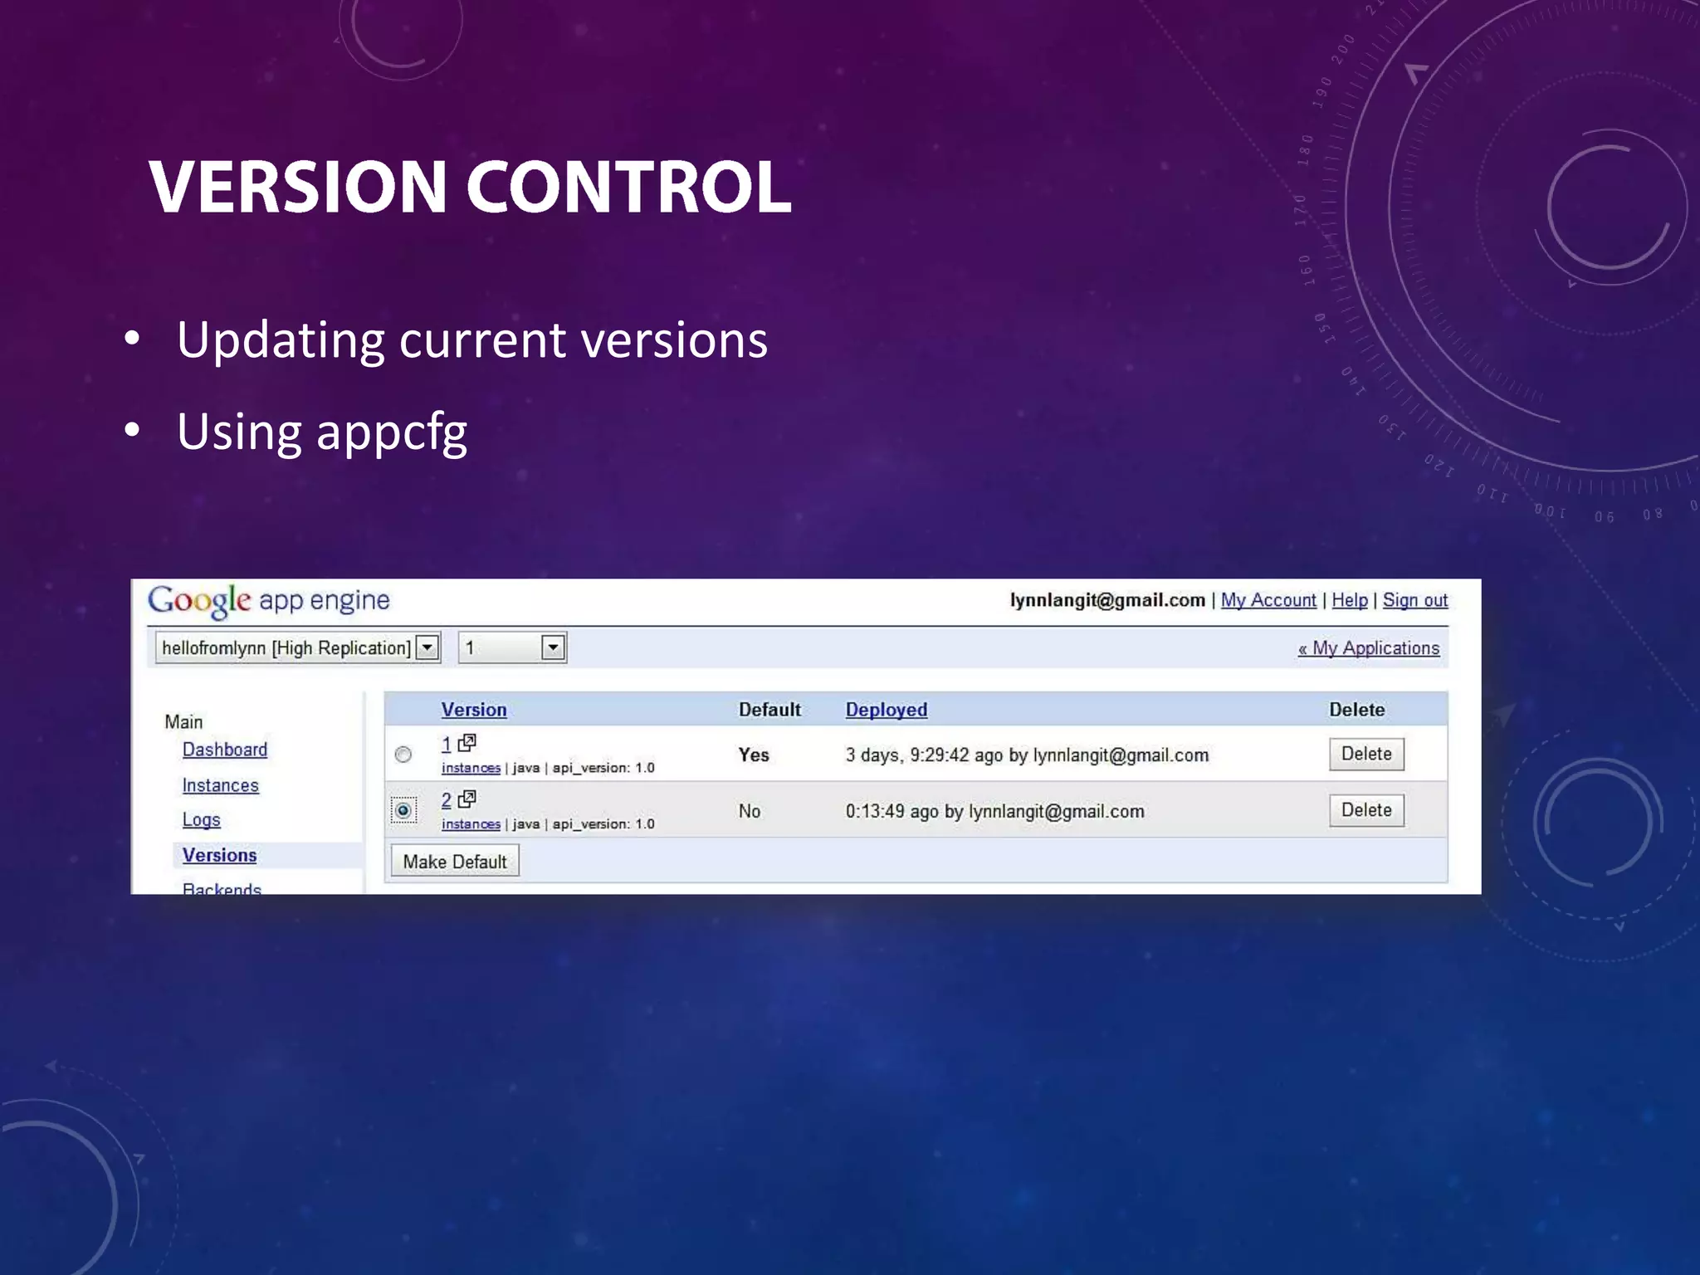Sort by the Deployed column header
Screen dimensions: 1700x1275
click(886, 710)
